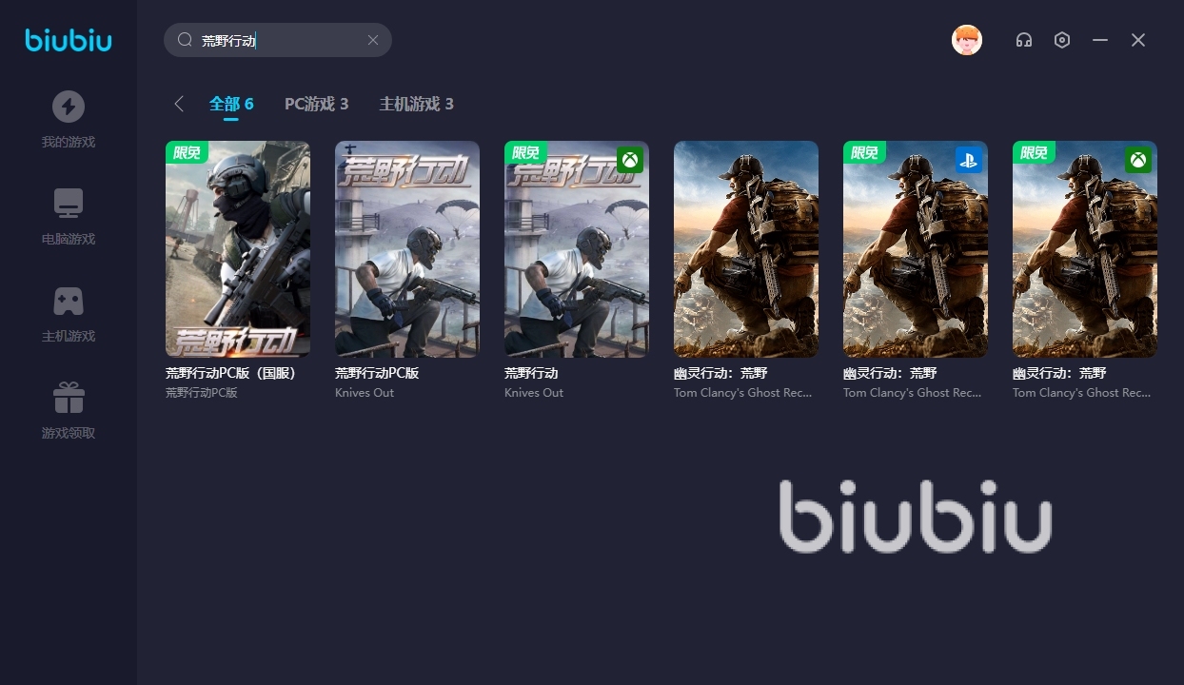Click the biubiu logo at top left
Viewport: 1184px width, 685px height.
pyautogui.click(x=69, y=40)
